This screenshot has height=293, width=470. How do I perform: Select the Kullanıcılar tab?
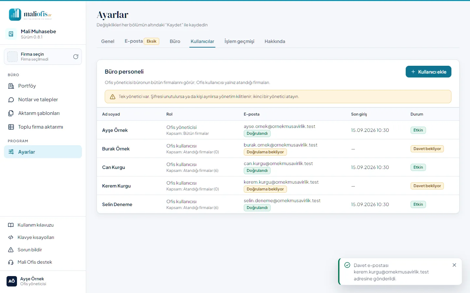(x=202, y=41)
